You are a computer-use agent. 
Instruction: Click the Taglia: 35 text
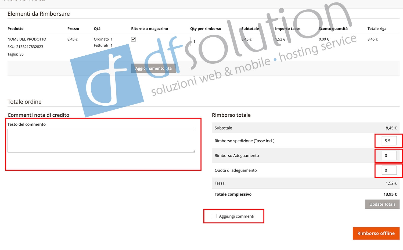16,54
